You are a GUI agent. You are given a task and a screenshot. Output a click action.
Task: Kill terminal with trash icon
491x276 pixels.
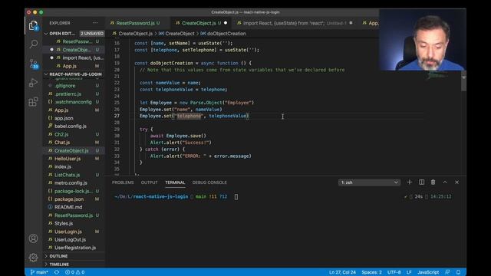(x=433, y=182)
